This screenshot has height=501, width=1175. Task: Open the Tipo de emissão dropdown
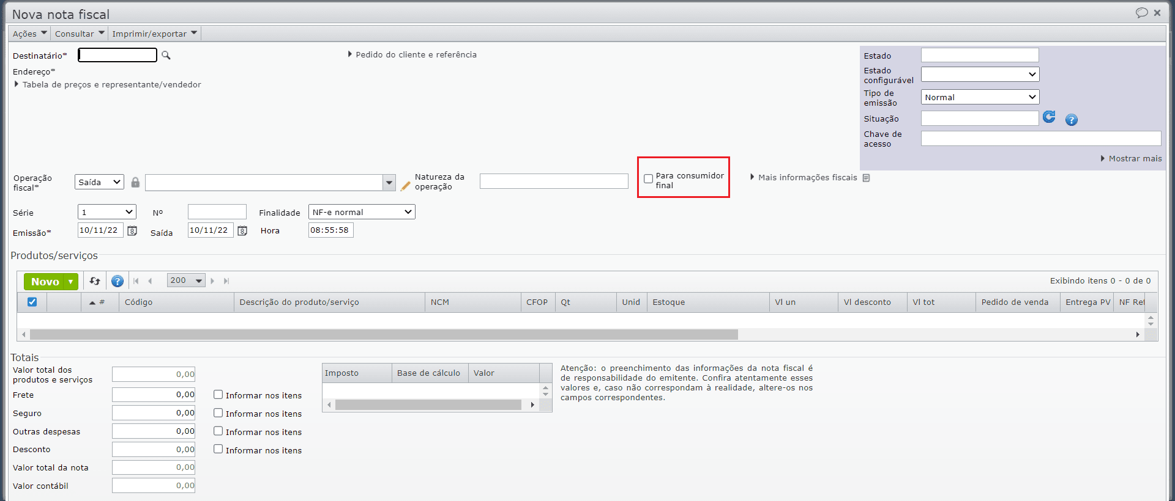click(980, 97)
